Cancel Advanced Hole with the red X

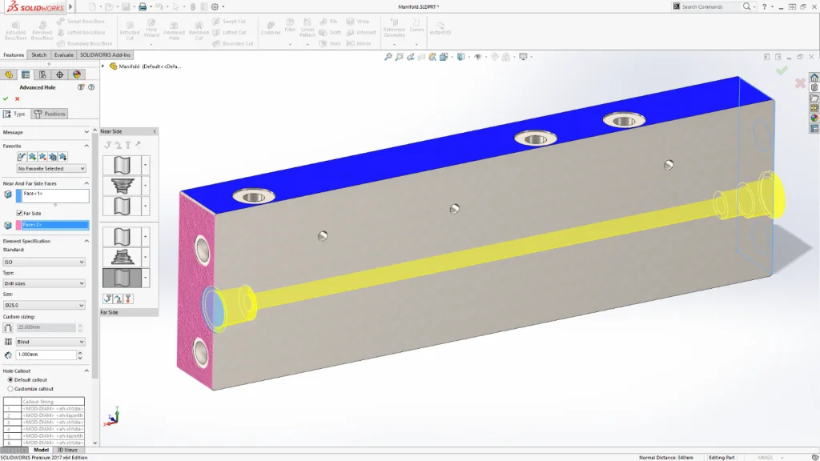17,98
